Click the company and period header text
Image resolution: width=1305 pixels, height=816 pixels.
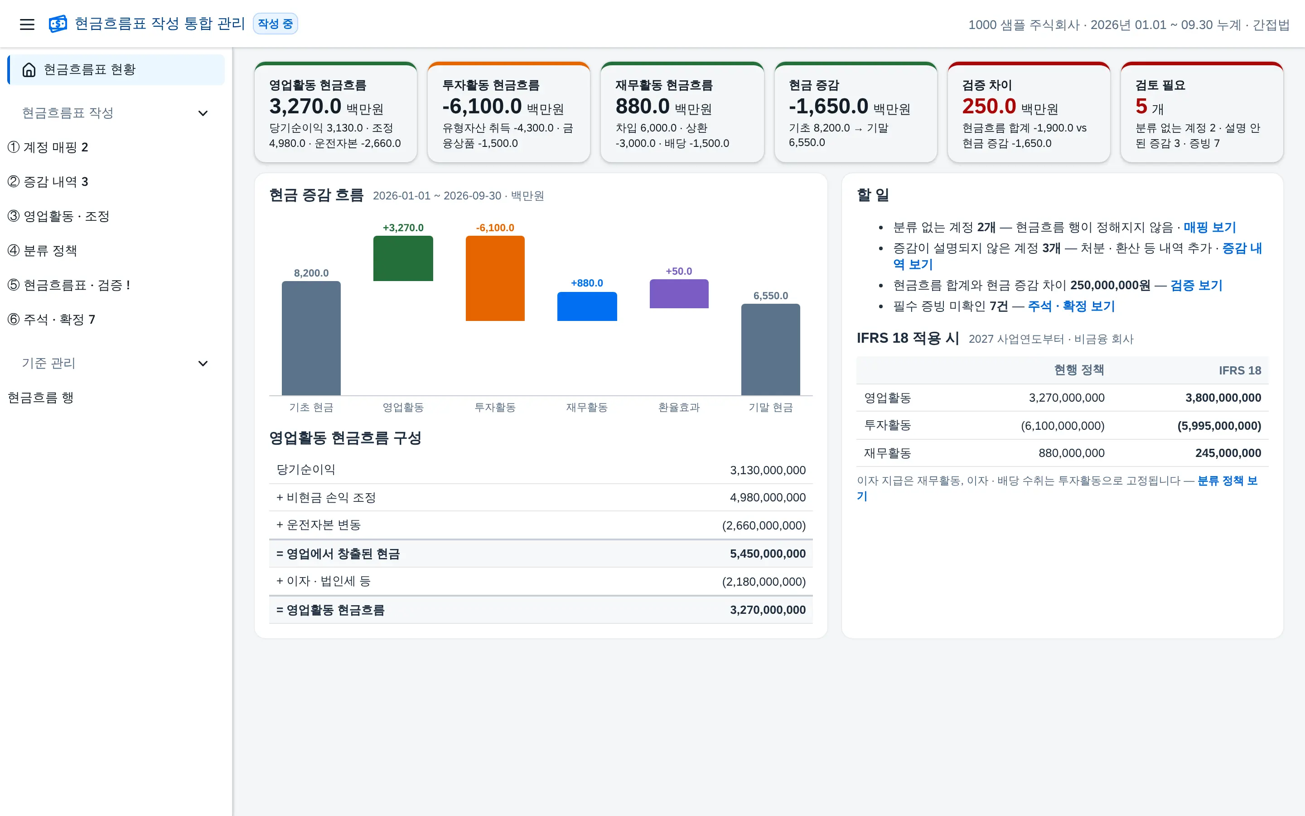[x=1129, y=24]
